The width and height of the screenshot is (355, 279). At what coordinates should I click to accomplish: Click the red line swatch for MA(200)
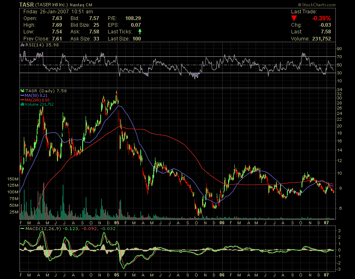pyautogui.click(x=22, y=100)
